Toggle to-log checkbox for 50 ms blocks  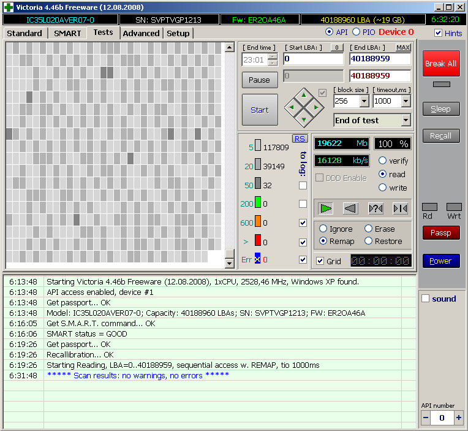click(x=303, y=185)
